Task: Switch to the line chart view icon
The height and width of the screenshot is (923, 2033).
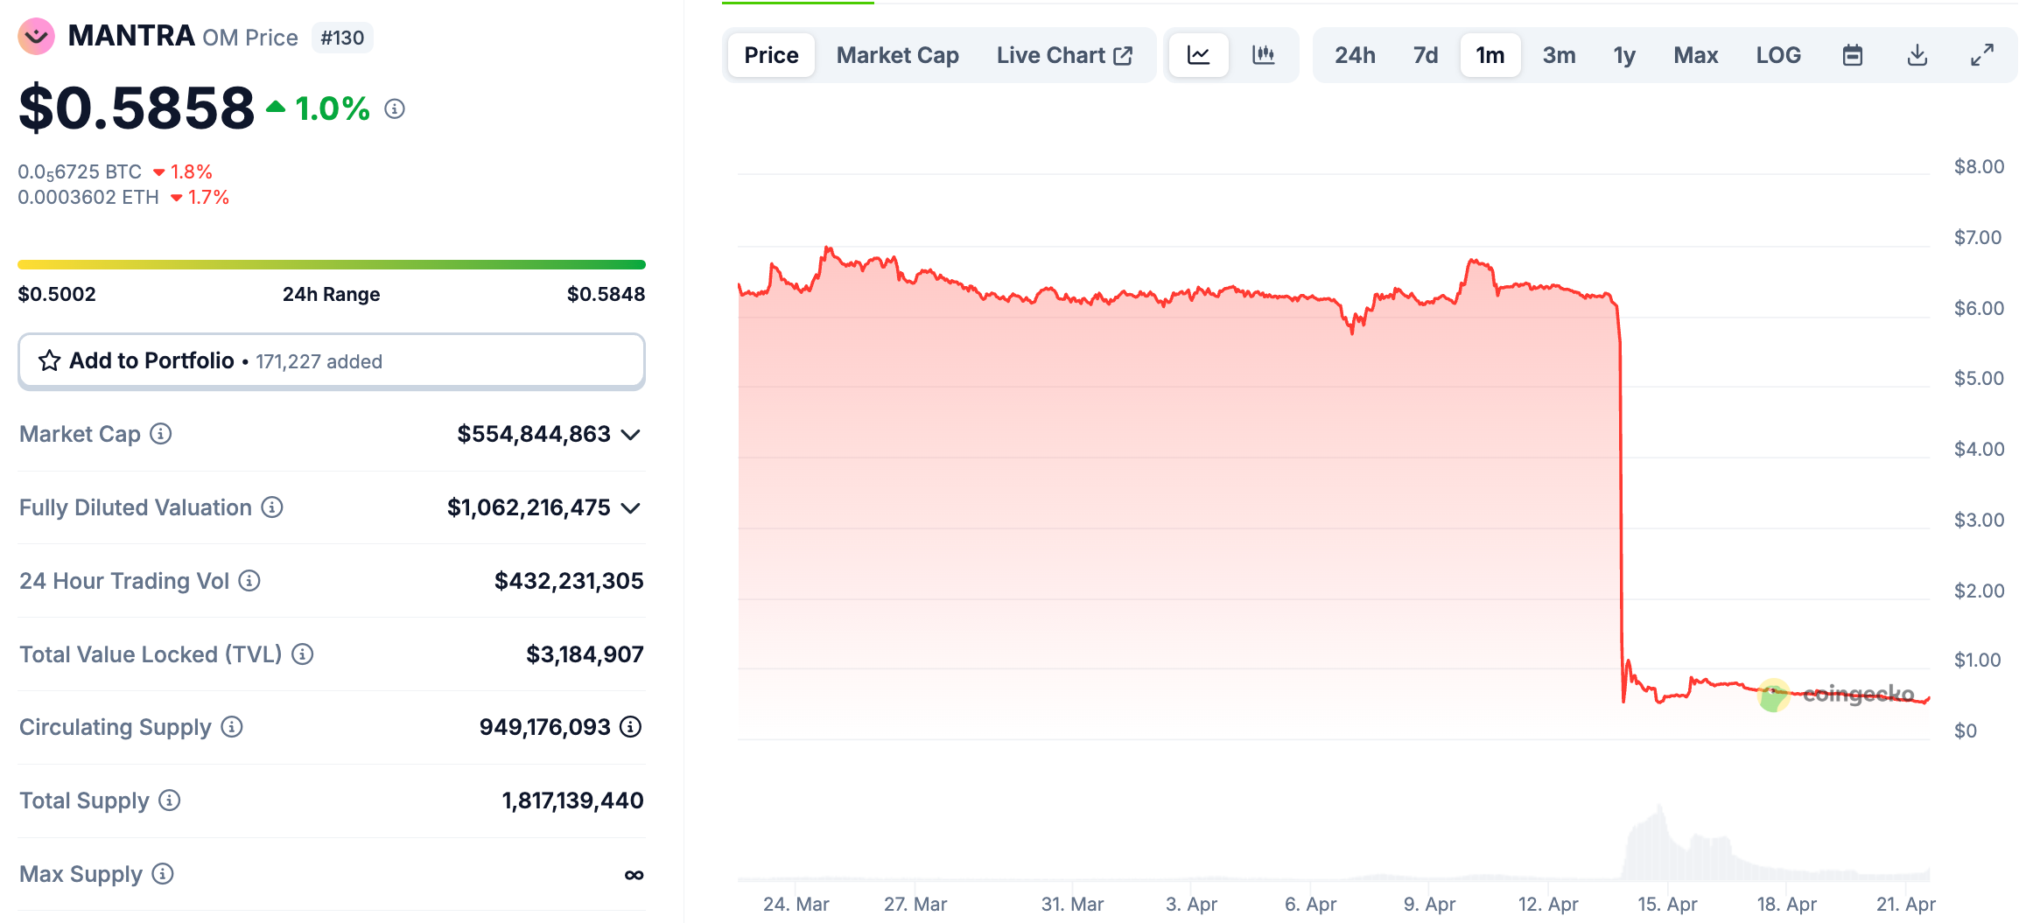Action: tap(1198, 55)
